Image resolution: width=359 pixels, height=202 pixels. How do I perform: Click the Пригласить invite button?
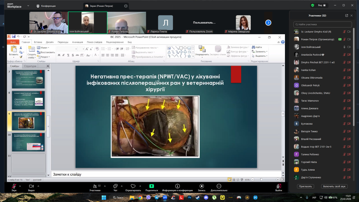[x=305, y=186]
